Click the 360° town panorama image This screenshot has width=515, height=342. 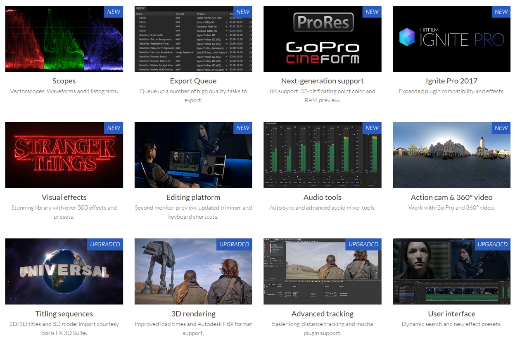click(452, 155)
